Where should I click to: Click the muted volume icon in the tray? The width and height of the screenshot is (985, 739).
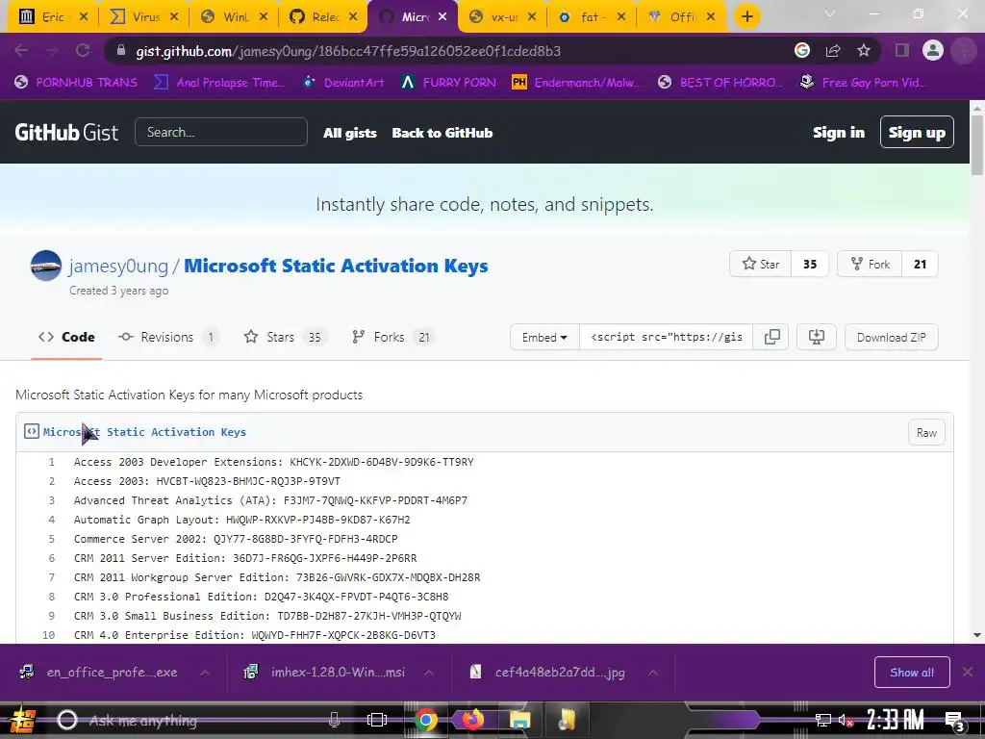[846, 720]
